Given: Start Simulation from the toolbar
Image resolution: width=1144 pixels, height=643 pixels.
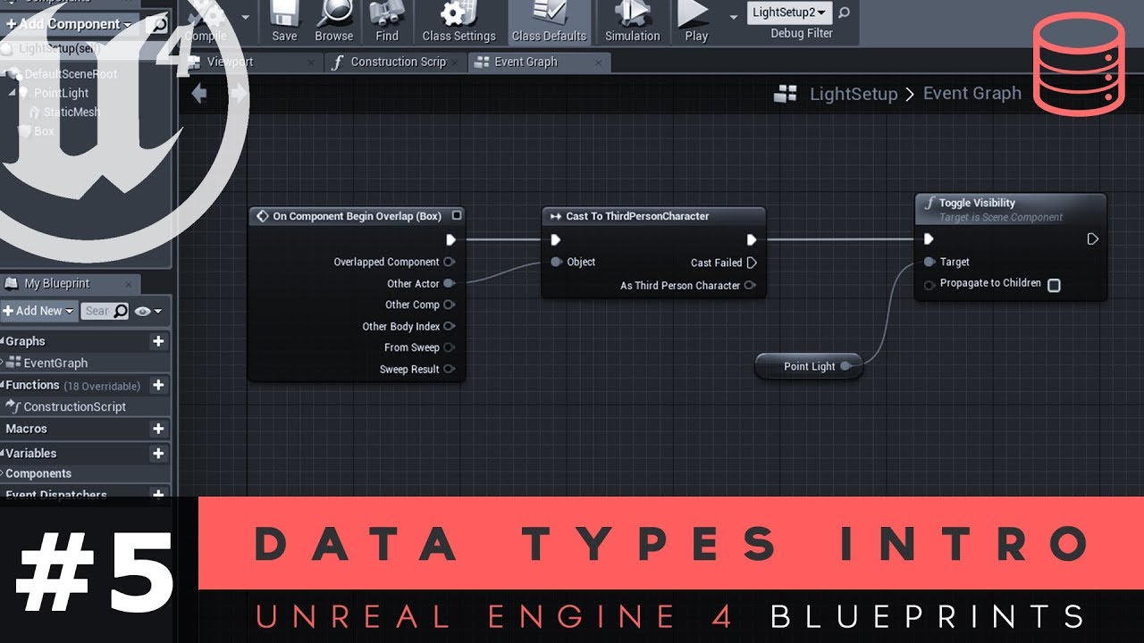Looking at the screenshot, I should [632, 22].
